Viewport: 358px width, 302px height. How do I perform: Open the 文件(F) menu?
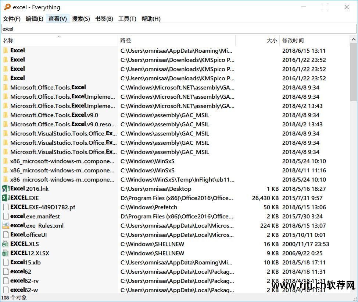click(11, 19)
